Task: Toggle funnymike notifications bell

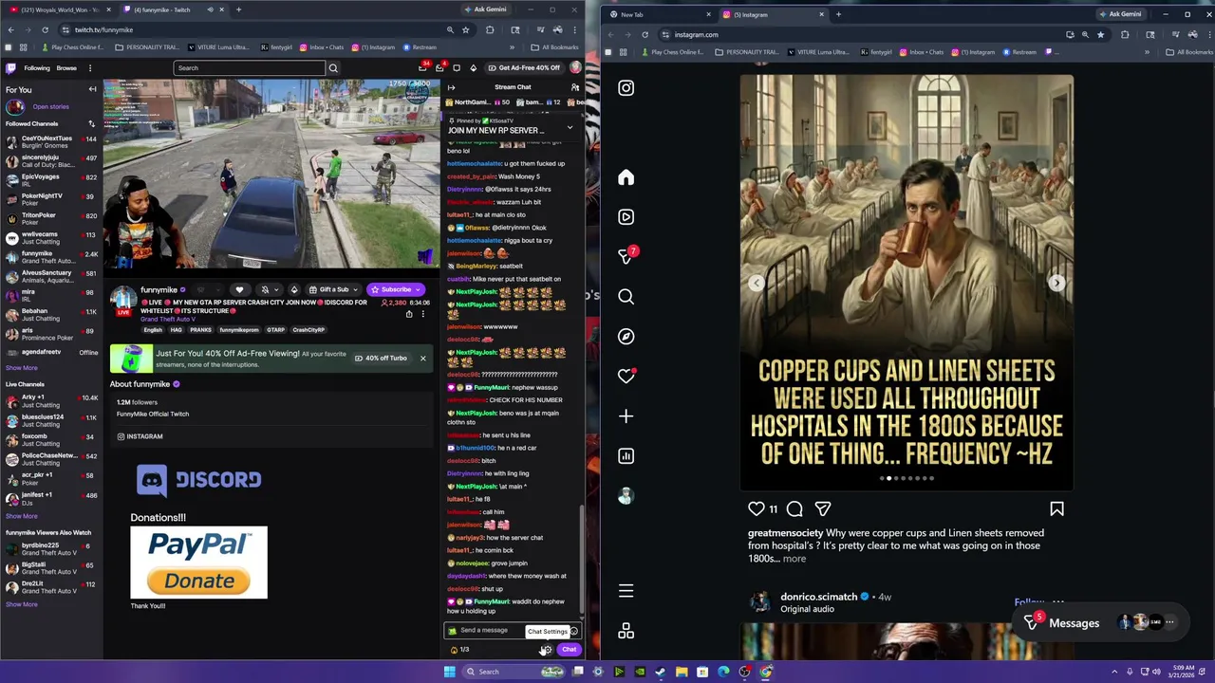Action: coord(265,289)
